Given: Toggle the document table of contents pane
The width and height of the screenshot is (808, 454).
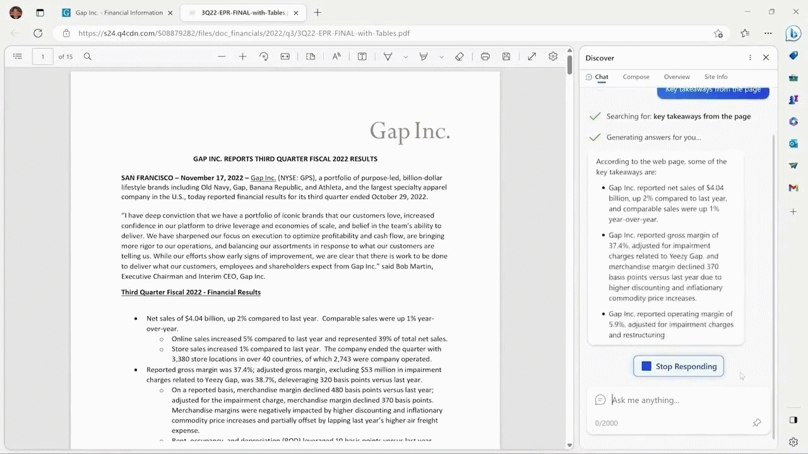Looking at the screenshot, I should click(18, 56).
